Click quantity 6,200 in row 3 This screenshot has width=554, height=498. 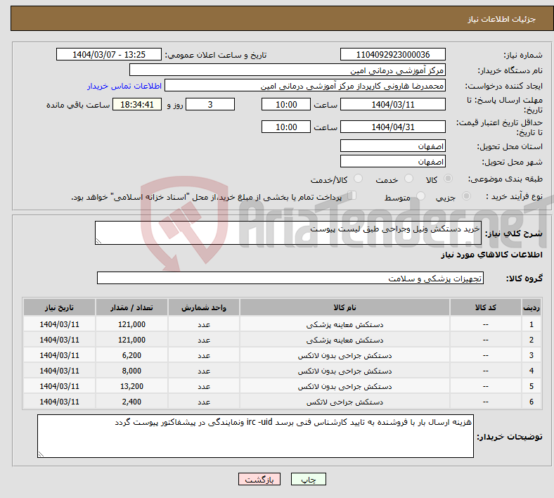click(131, 355)
